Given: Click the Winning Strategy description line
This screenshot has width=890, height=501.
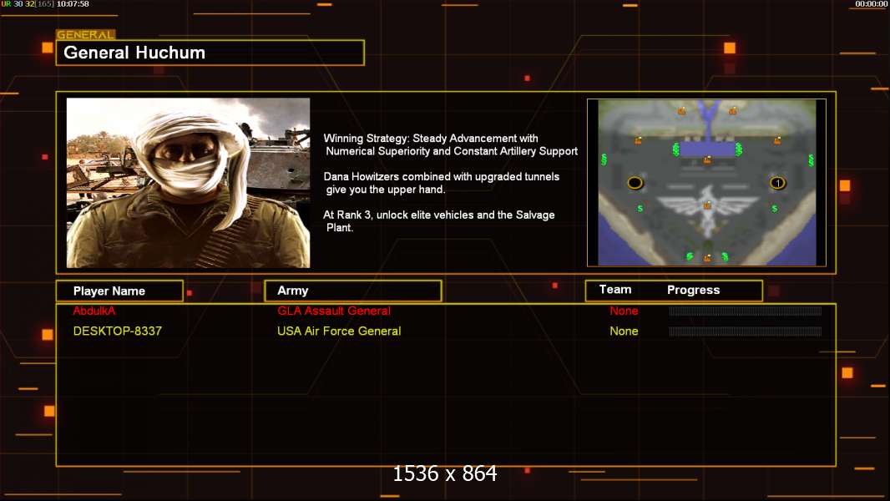Looking at the screenshot, I should (x=451, y=144).
